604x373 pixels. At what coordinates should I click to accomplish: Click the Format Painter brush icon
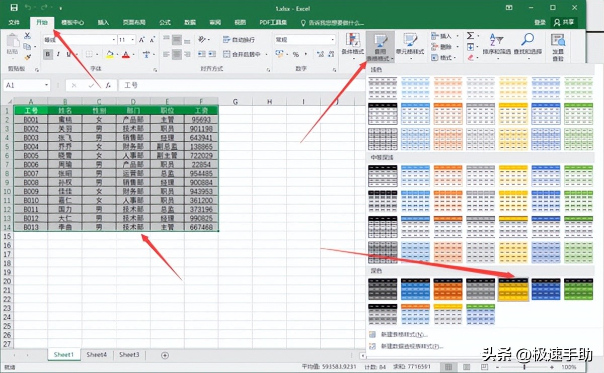[x=27, y=57]
